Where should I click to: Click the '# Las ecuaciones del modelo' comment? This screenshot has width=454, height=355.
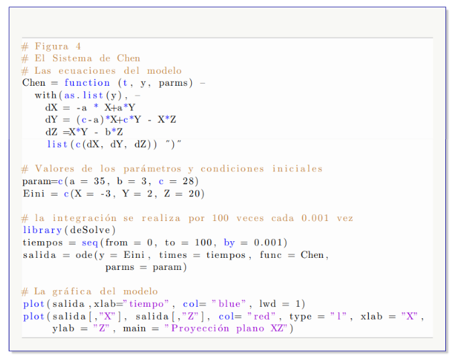[101, 70]
